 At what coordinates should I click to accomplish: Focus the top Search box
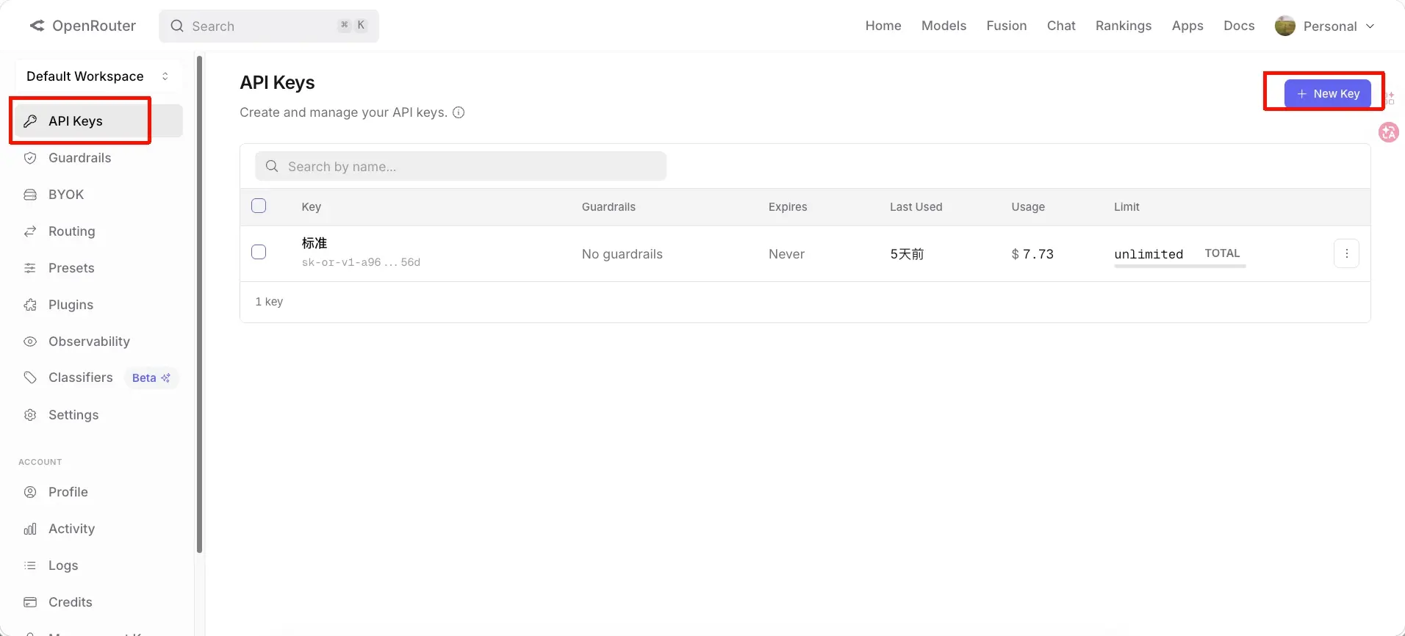(269, 26)
